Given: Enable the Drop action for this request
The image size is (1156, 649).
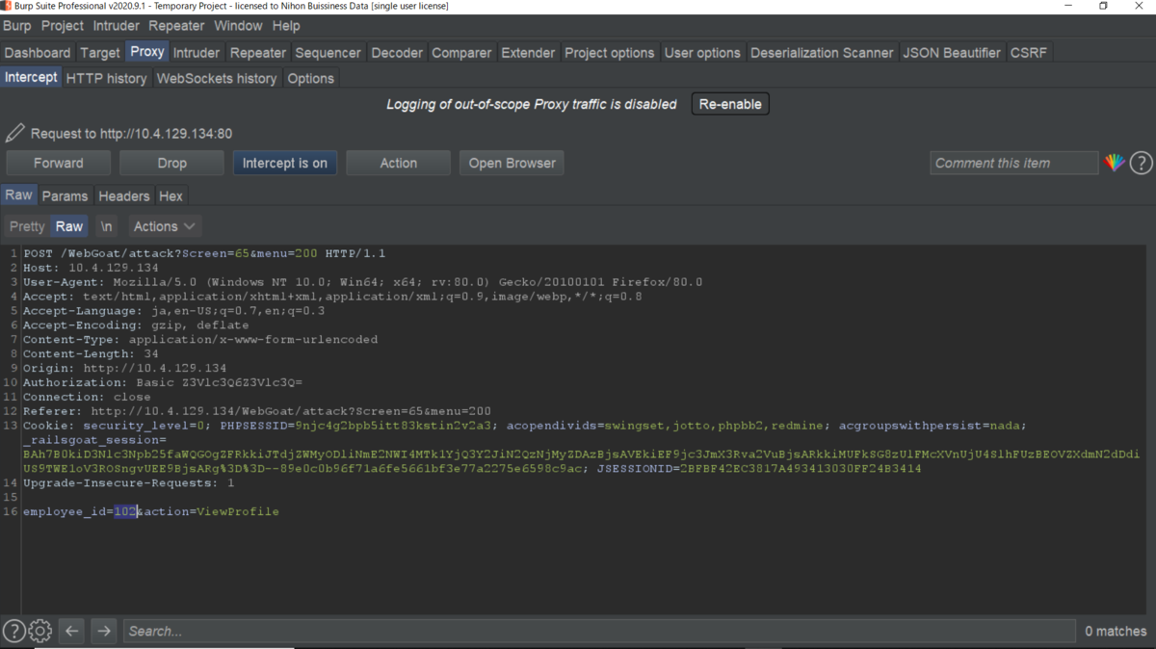Looking at the screenshot, I should (171, 162).
